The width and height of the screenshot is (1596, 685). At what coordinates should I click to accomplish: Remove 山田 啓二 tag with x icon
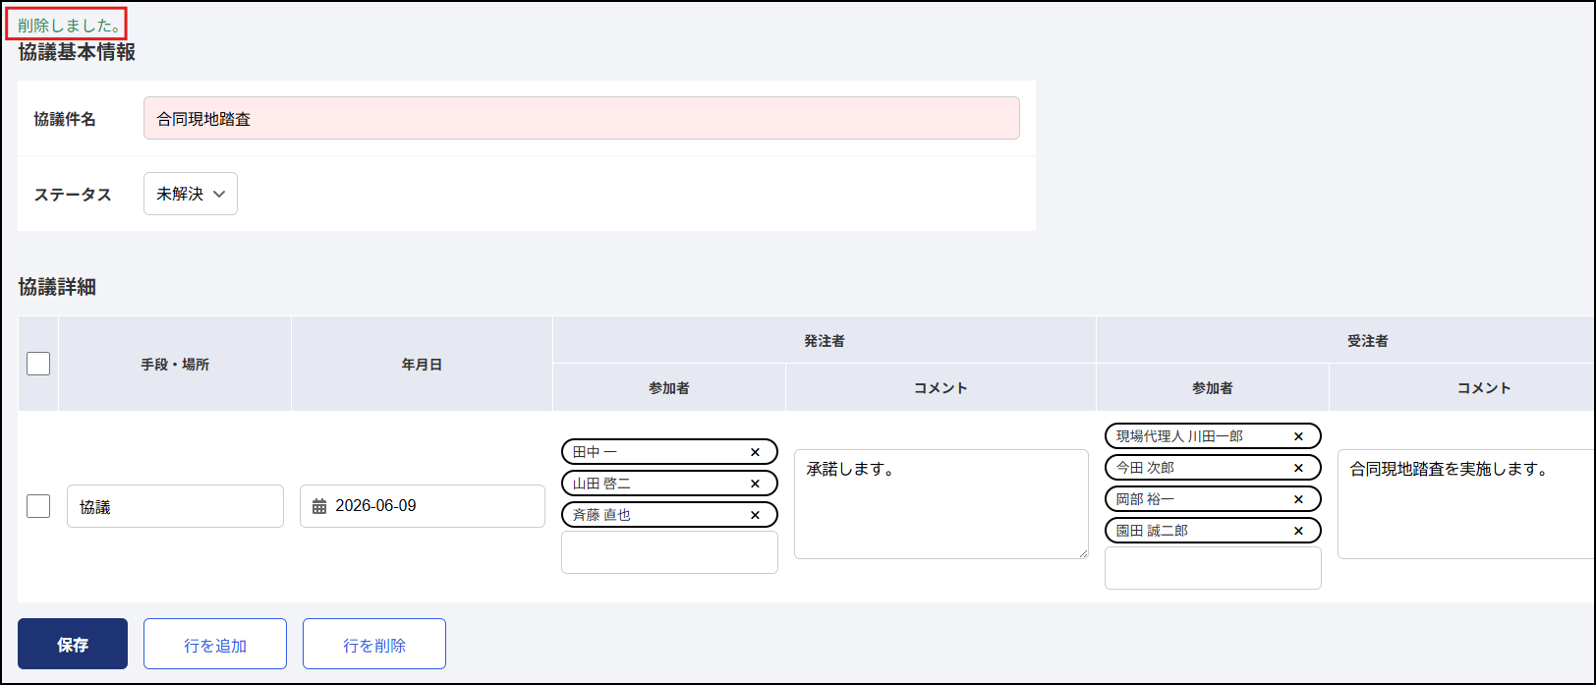tap(755, 484)
